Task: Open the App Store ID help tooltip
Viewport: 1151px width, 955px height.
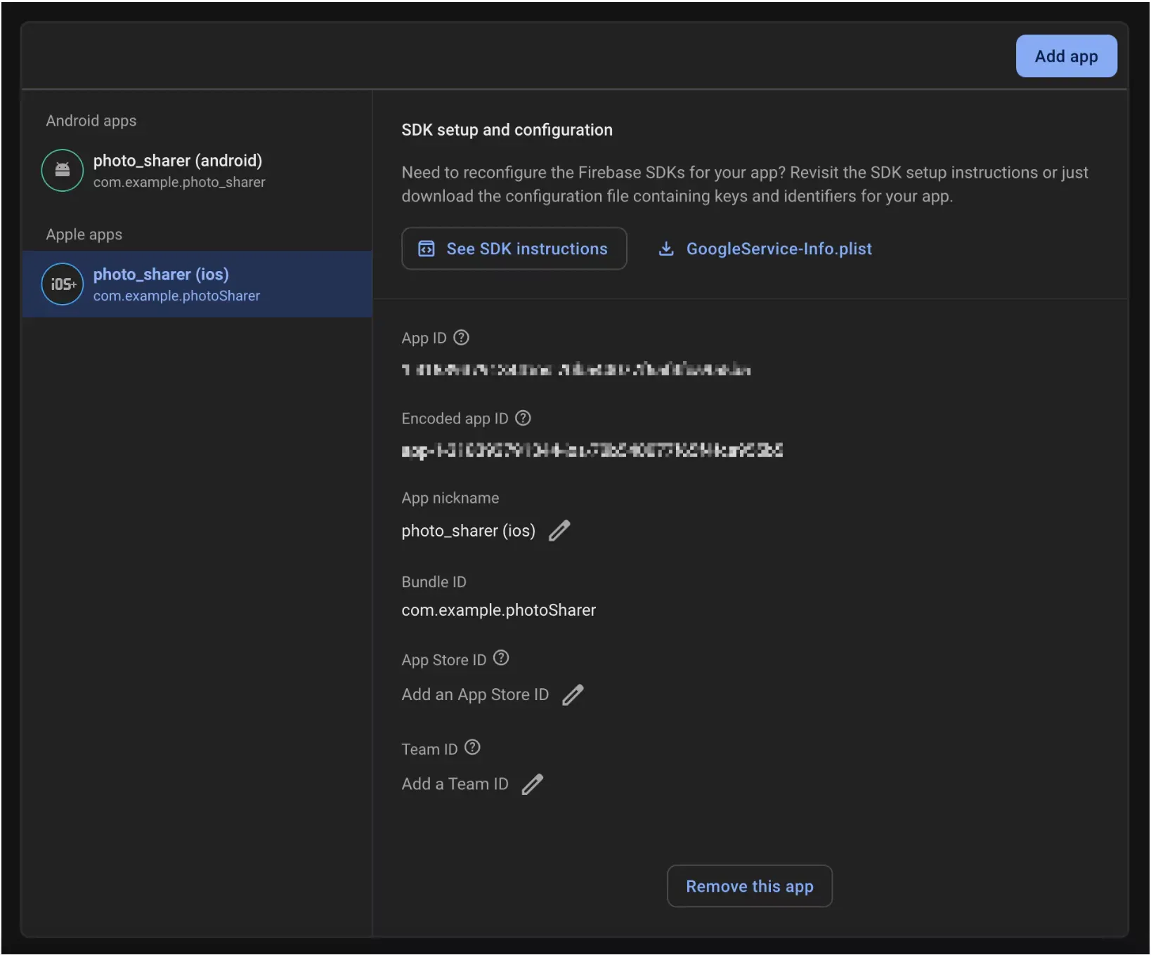Action: (501, 658)
